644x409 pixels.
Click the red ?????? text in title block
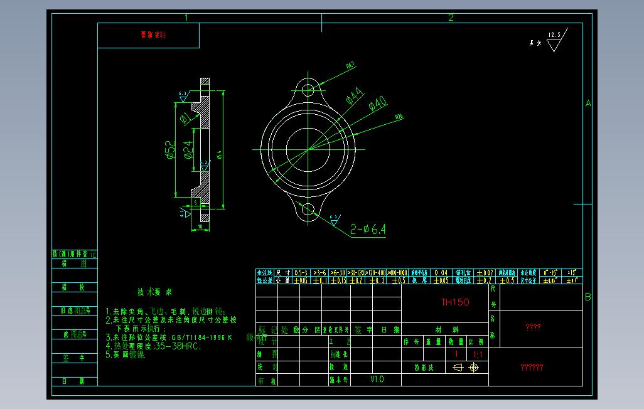pos(532,367)
